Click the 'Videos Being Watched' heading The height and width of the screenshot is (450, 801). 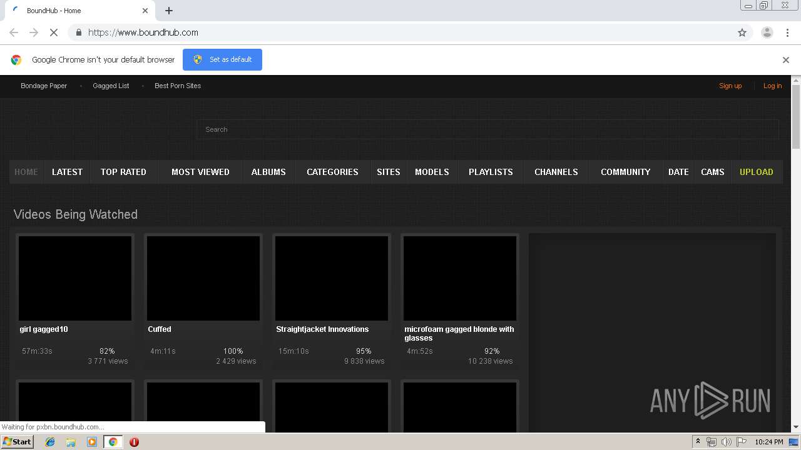click(76, 214)
